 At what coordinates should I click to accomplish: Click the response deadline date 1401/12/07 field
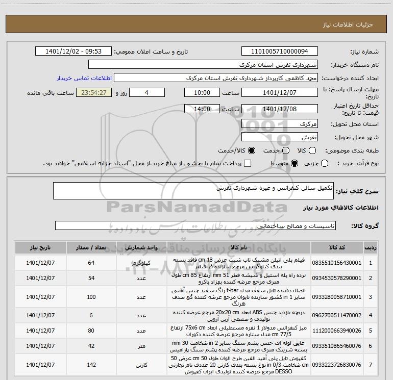click(x=280, y=92)
